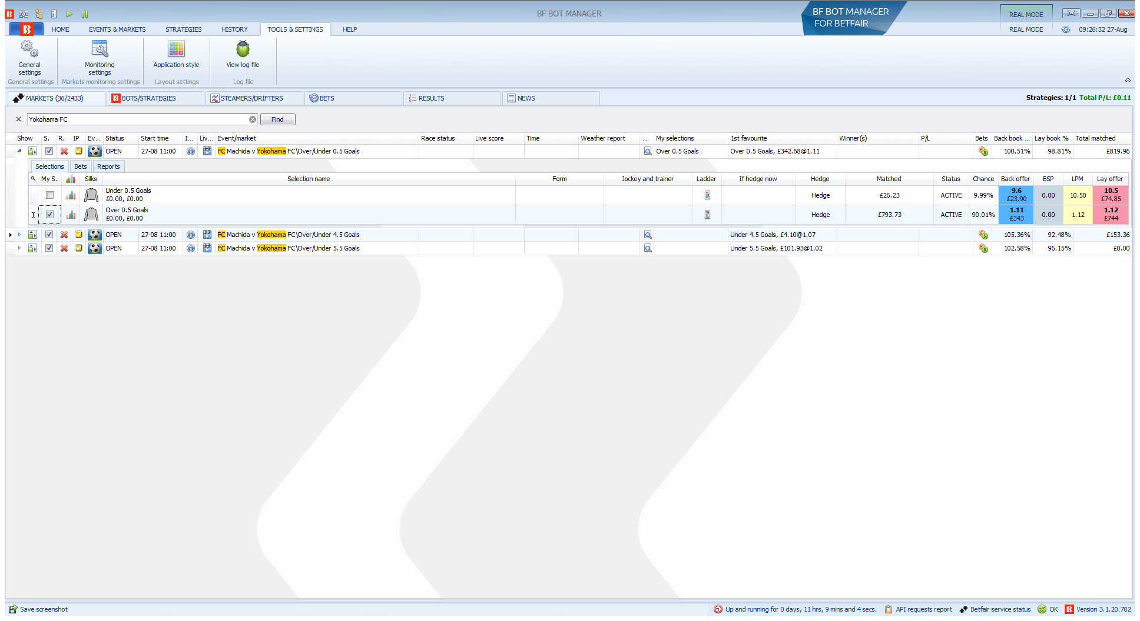Image resolution: width=1140 pixels, height=621 pixels.
Task: Open Monitoring settings in the ribbon
Action: pos(100,58)
